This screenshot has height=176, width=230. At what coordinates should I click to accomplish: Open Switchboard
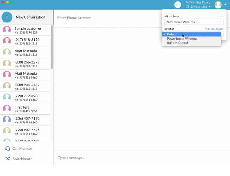click(22, 159)
